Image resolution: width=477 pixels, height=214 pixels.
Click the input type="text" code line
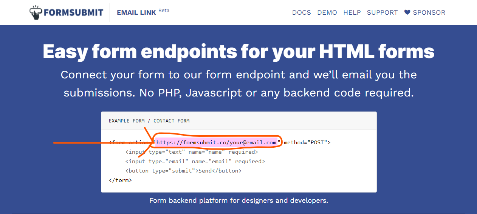point(192,152)
